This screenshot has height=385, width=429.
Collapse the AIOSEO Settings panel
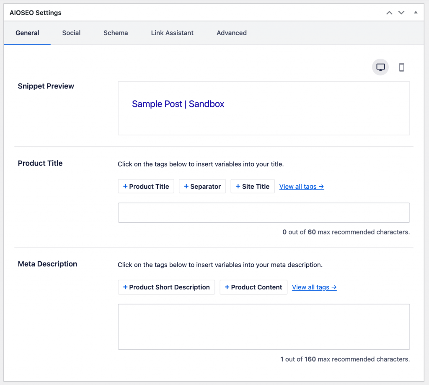(416, 12)
